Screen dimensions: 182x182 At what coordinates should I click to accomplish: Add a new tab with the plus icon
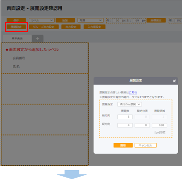click(37, 39)
